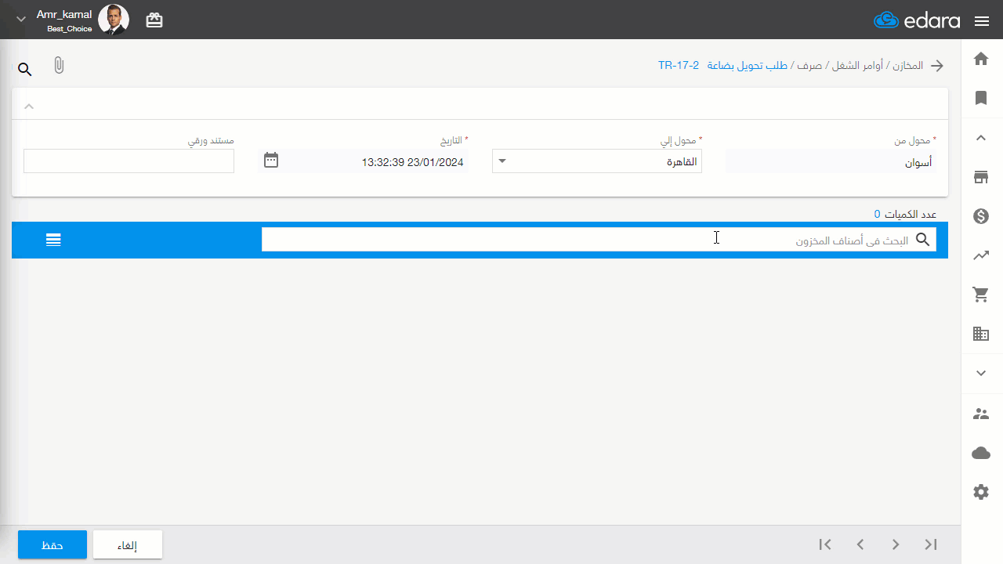Click the مستند ورقي input field
1003x564 pixels.
(x=129, y=161)
